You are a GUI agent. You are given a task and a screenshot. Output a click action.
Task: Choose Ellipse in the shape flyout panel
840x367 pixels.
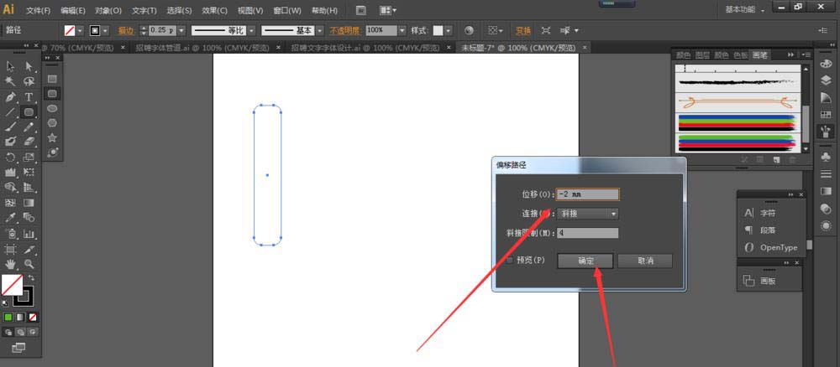pos(52,108)
